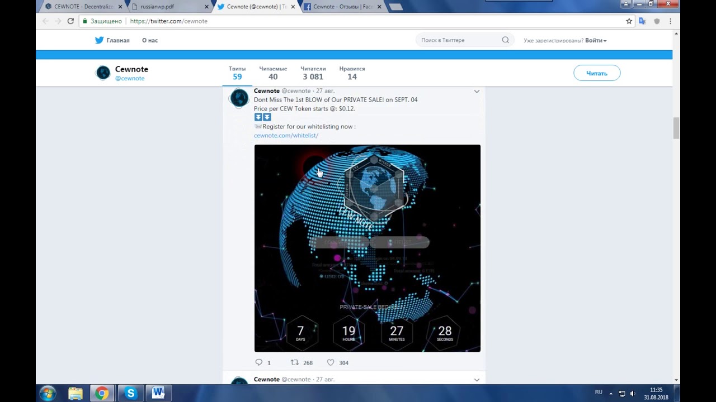Click the shield extension icon in toolbar
This screenshot has width=716, height=402.
657,21
